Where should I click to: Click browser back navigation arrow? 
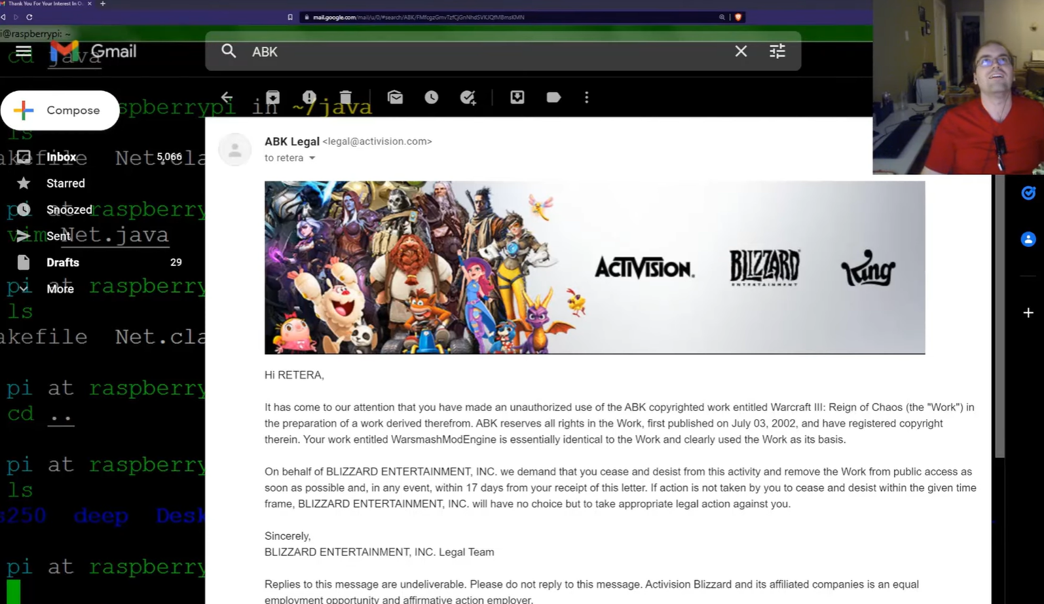(x=3, y=17)
